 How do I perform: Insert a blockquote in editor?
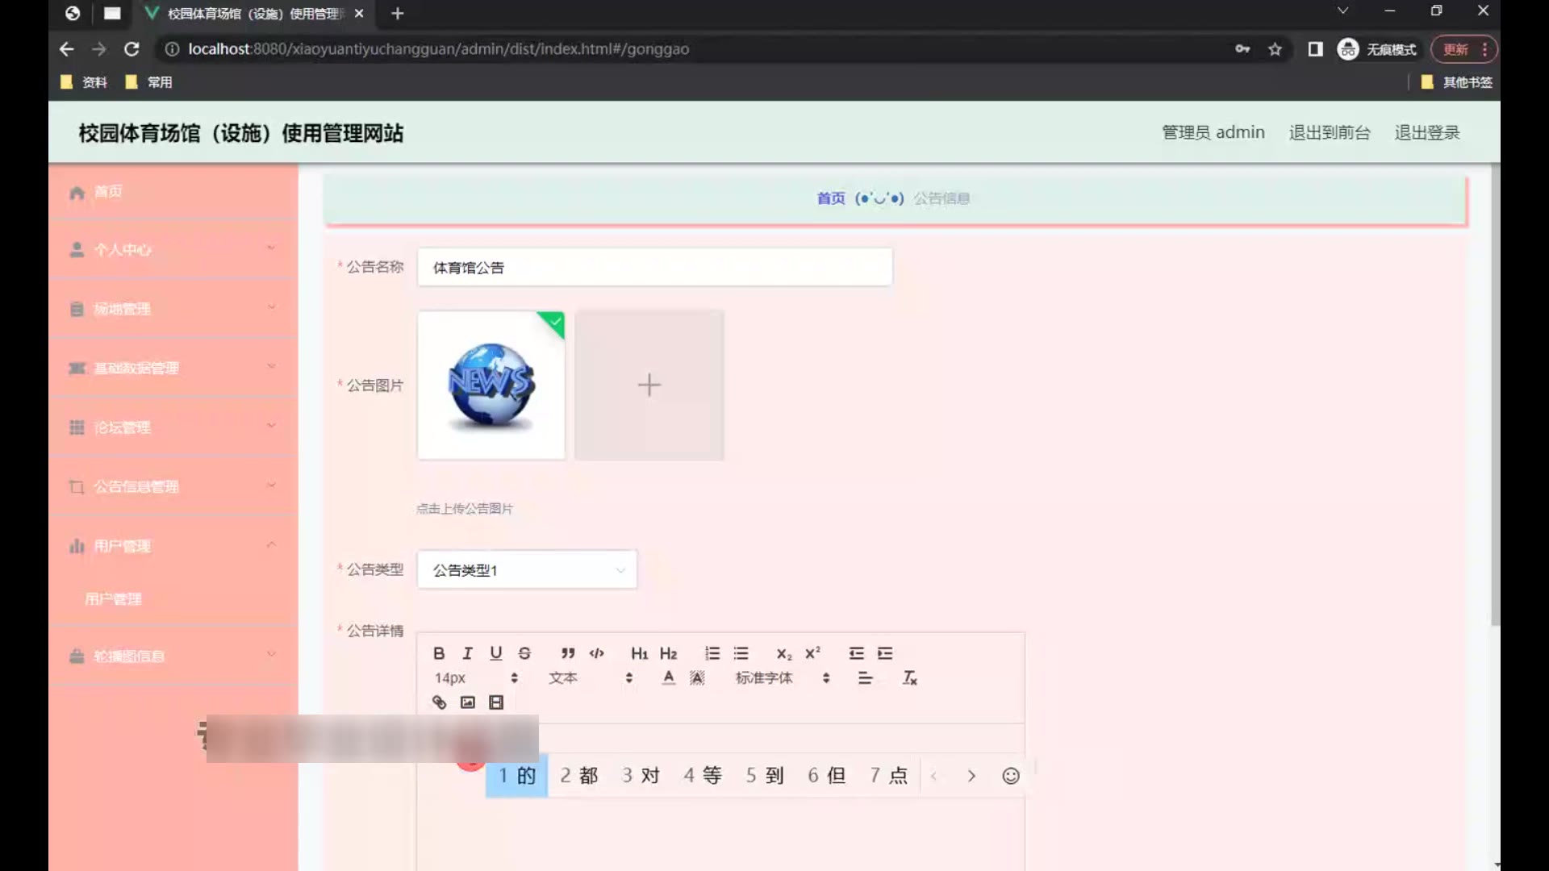[x=568, y=653]
